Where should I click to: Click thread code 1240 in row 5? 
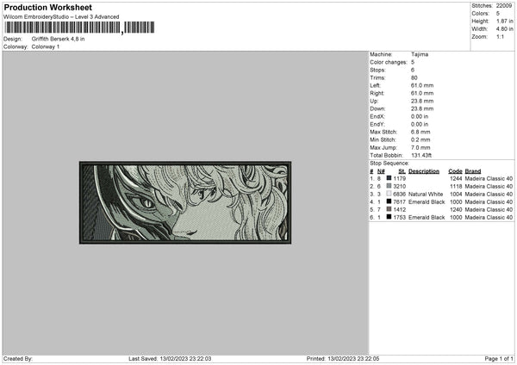[456, 209]
